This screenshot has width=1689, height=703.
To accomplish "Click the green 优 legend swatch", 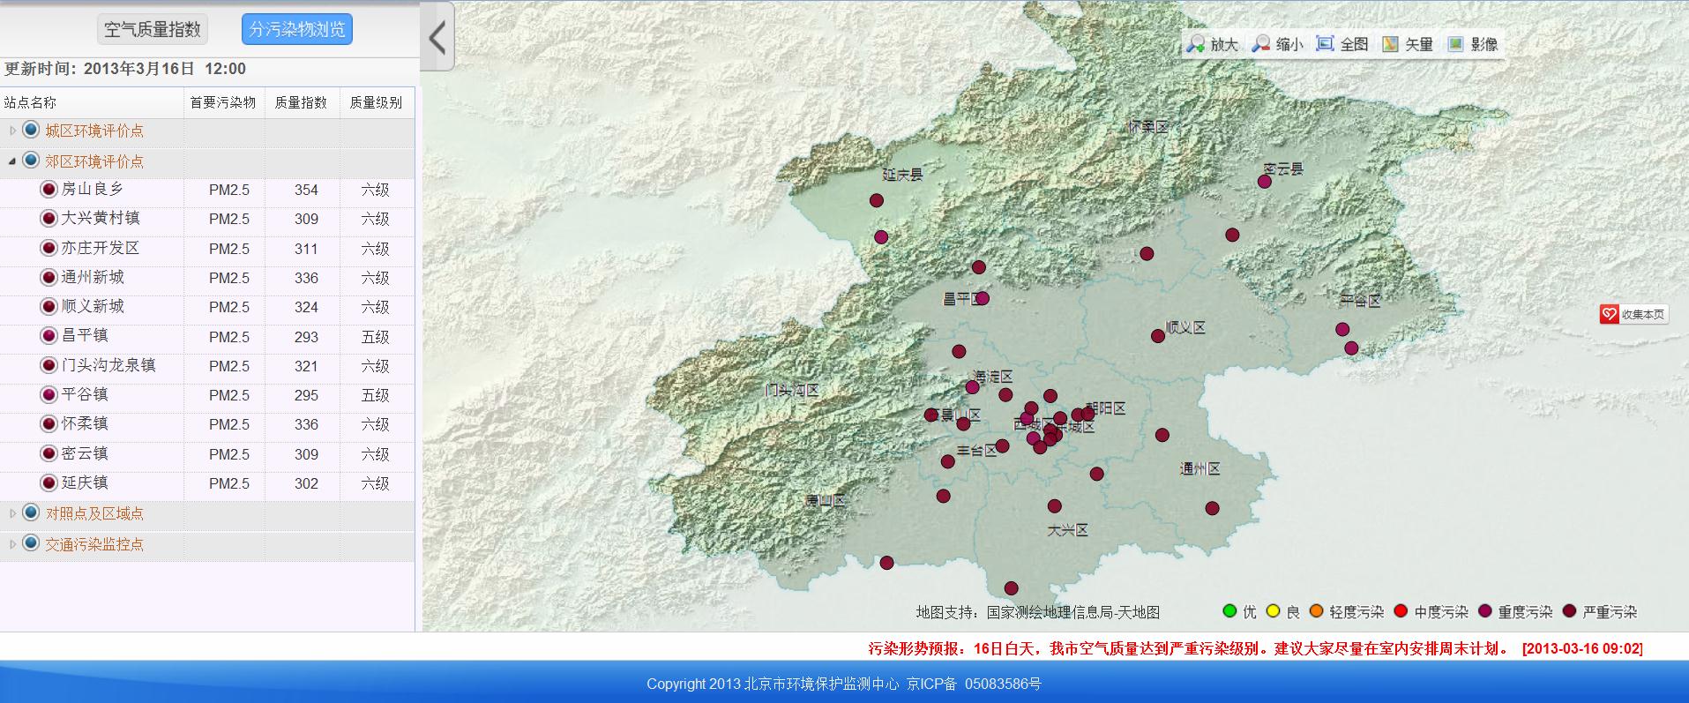I will pos(1229,611).
